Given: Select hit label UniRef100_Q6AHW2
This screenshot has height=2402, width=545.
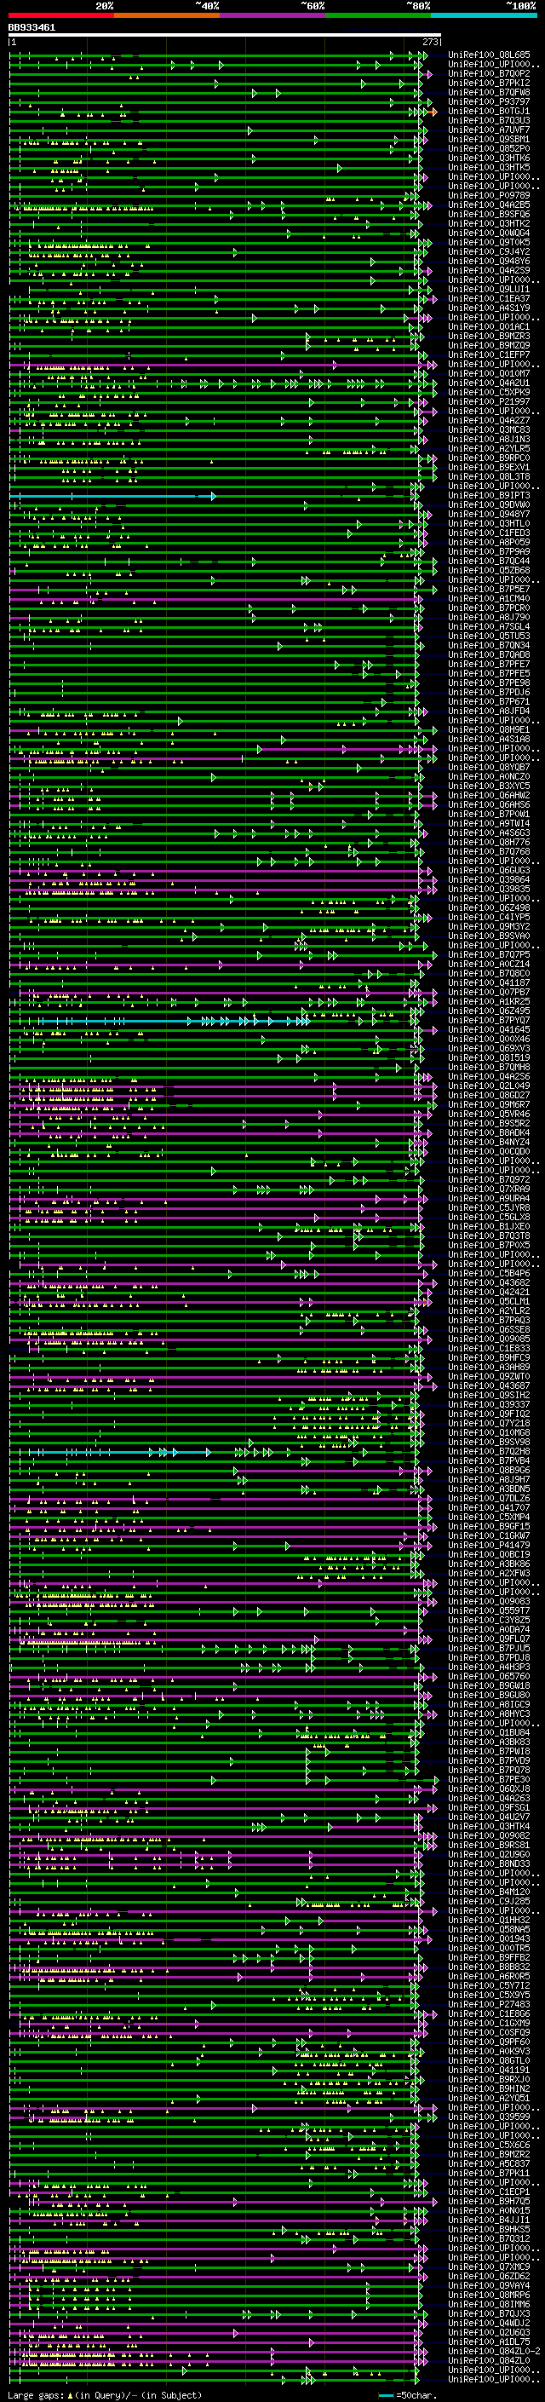Looking at the screenshot, I should pos(489,795).
